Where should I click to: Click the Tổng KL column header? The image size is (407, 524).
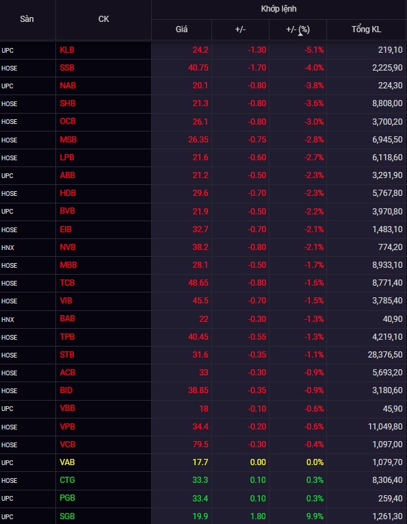366,29
